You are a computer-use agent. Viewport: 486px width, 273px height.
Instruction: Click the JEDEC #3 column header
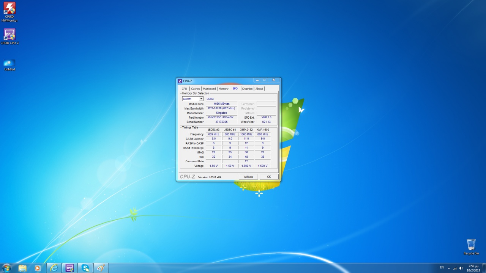[213, 130]
